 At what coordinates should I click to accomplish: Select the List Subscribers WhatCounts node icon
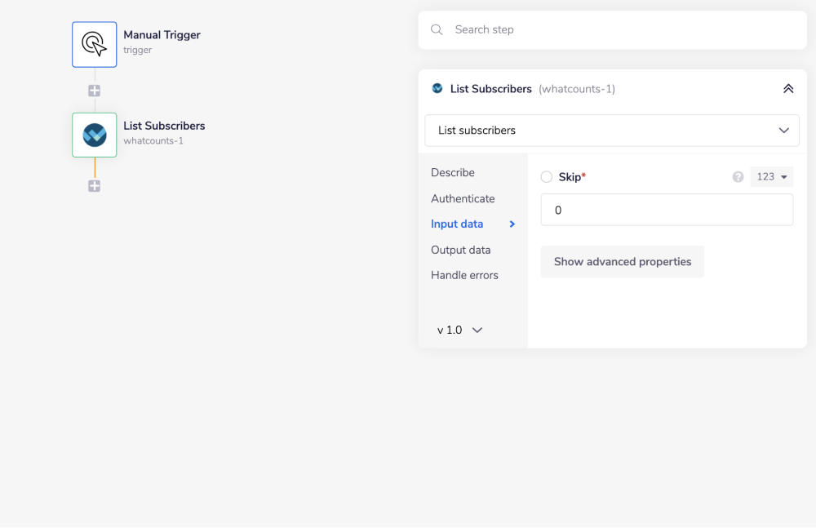(95, 135)
